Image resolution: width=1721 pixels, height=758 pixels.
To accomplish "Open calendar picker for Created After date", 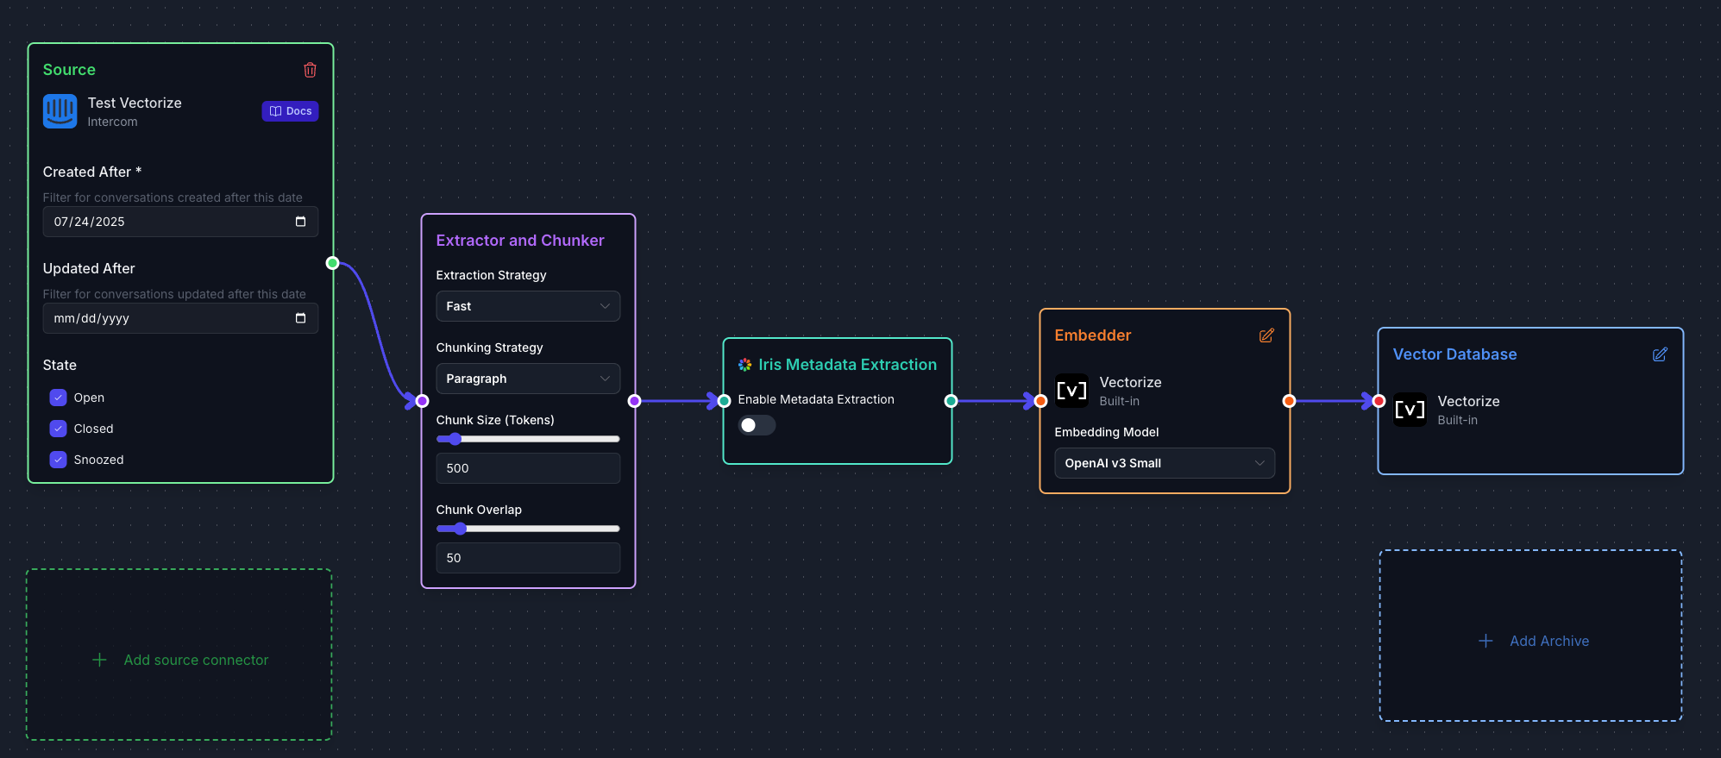I will (300, 222).
